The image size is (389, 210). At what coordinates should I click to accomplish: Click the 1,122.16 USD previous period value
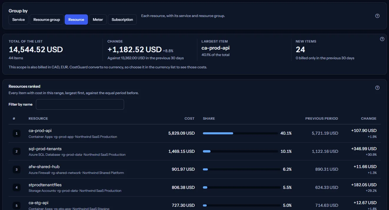tap(325, 151)
